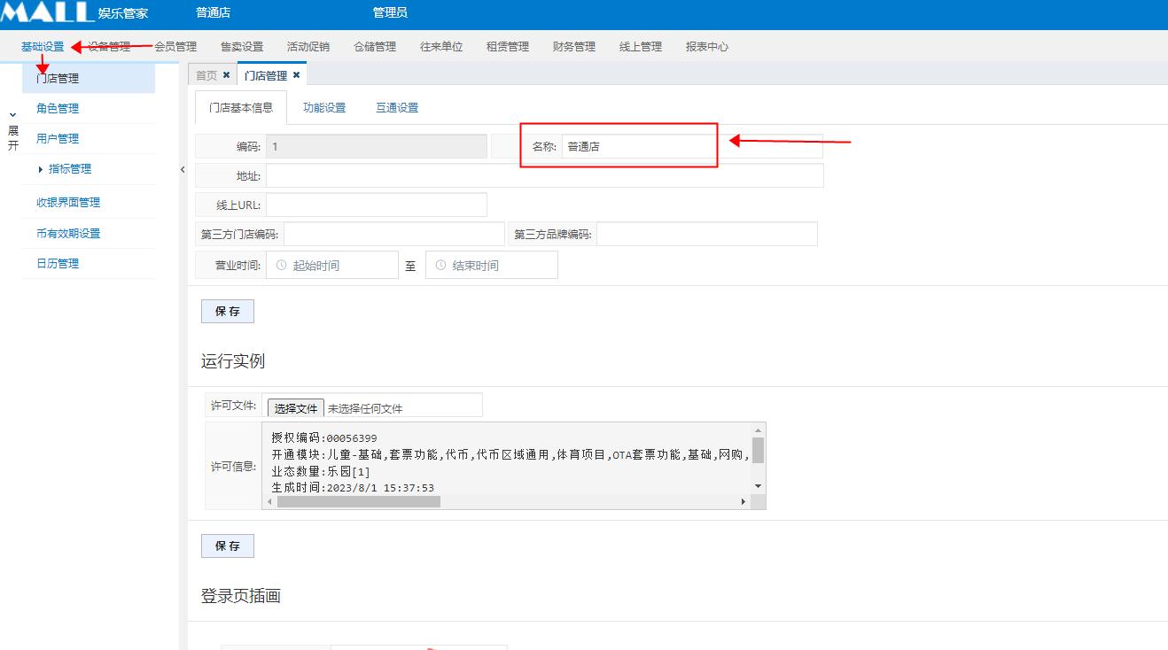Click the clock icon in 结束时间 field
1168x650 pixels.
click(x=440, y=265)
